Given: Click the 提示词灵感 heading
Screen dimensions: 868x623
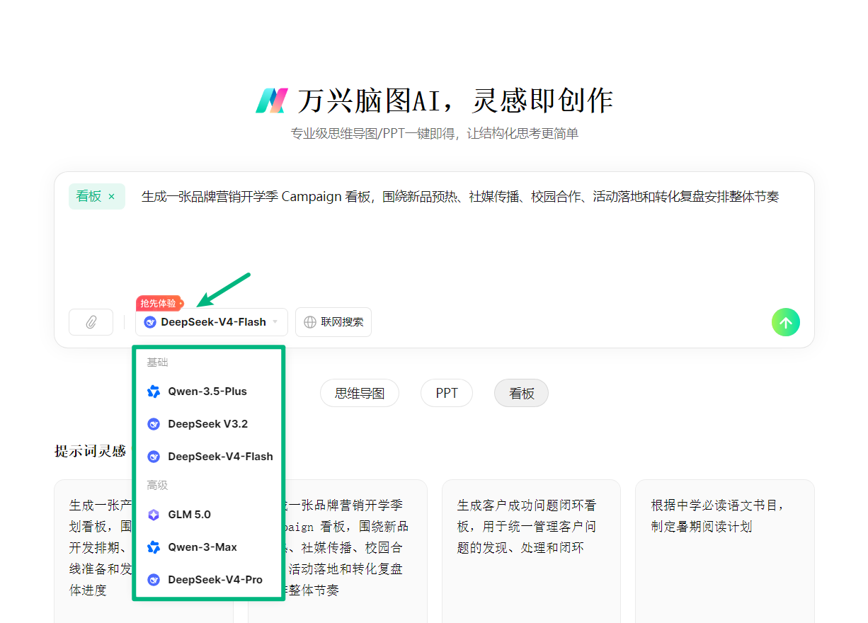Looking at the screenshot, I should coord(90,451).
